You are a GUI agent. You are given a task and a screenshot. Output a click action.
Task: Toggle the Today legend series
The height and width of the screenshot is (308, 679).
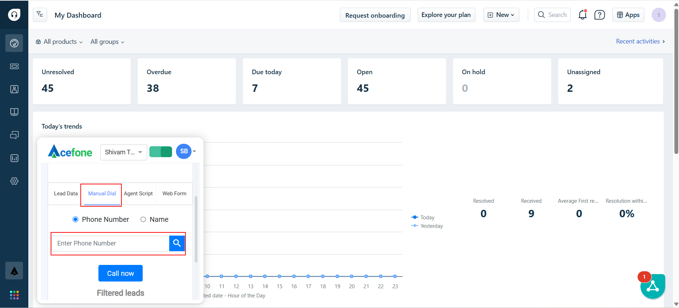(423, 218)
